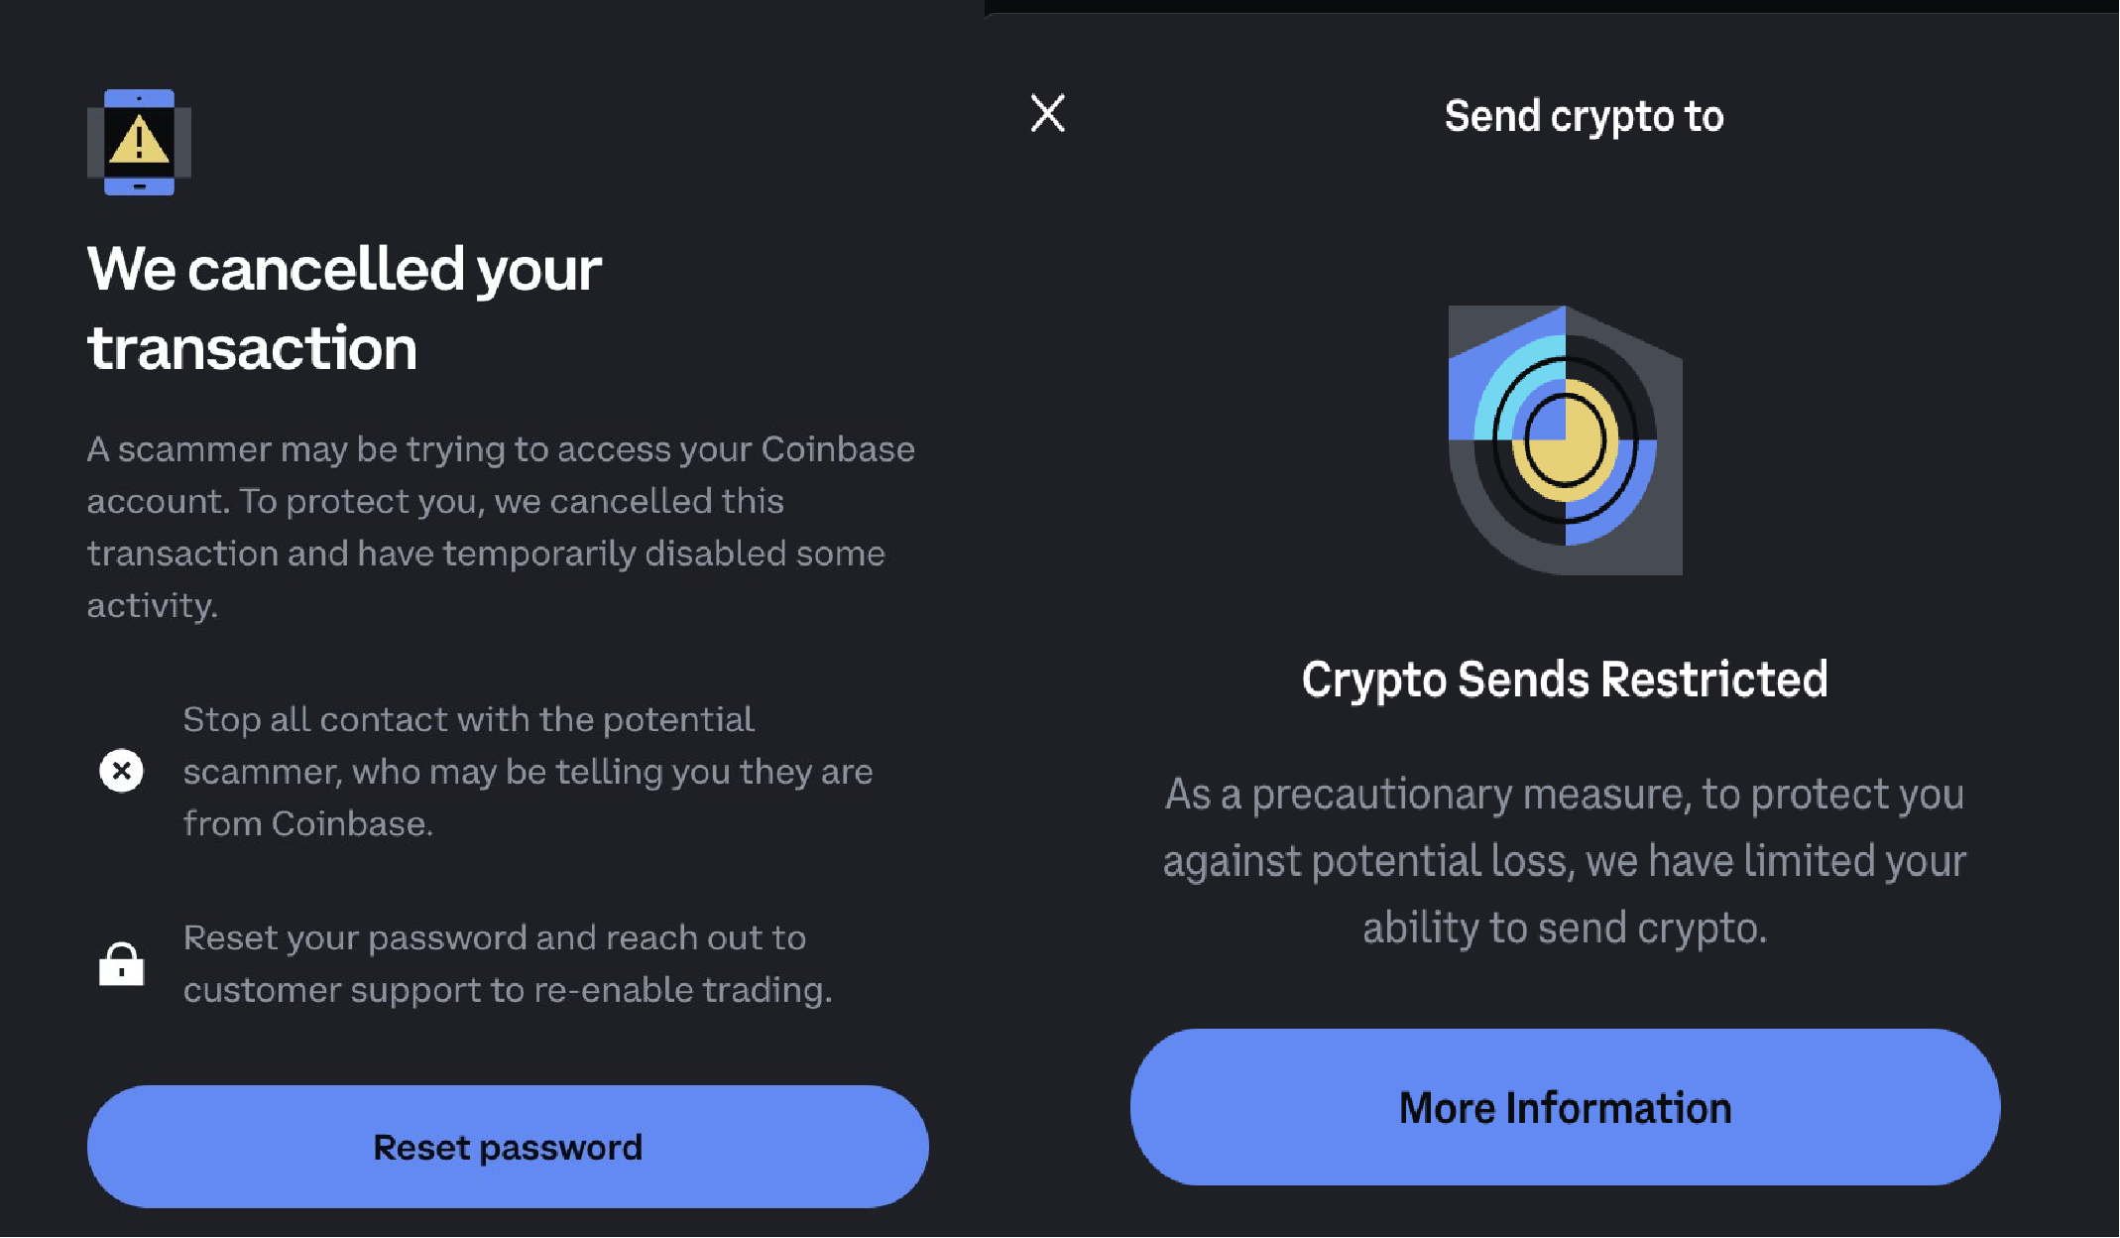The width and height of the screenshot is (2120, 1238).
Task: Click the 'Reset your password and reach out' text
Action: point(494,937)
